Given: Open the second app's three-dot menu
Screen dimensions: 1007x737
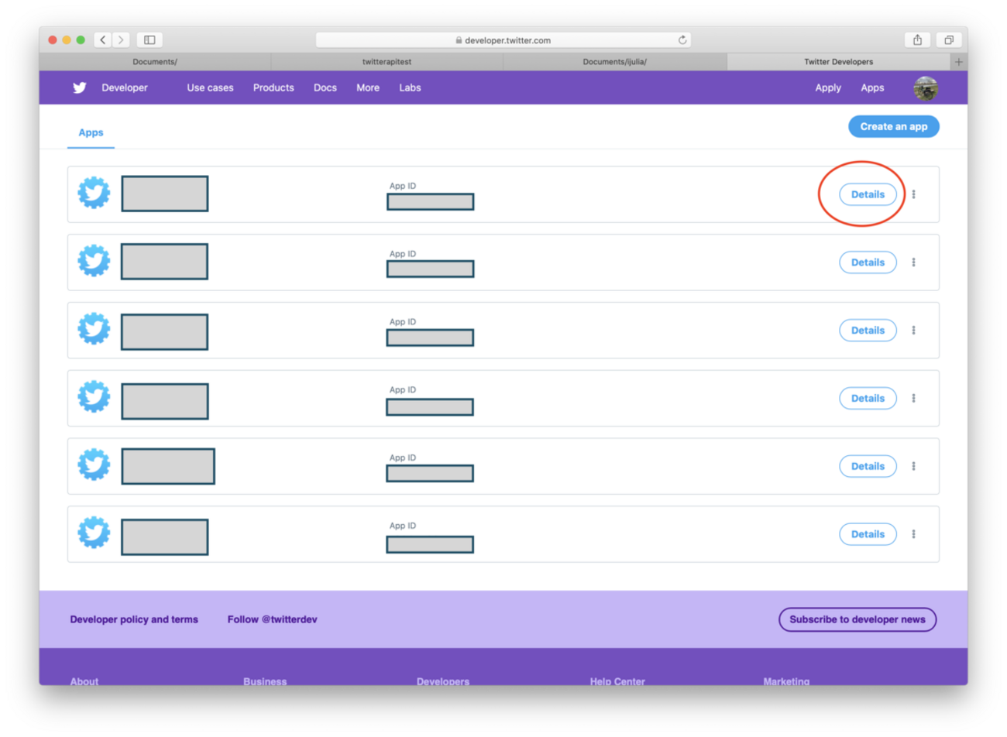Looking at the screenshot, I should click(x=914, y=262).
